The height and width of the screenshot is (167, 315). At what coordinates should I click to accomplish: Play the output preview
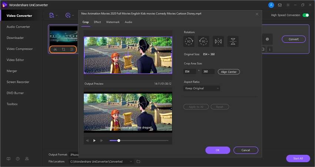tap(94, 140)
